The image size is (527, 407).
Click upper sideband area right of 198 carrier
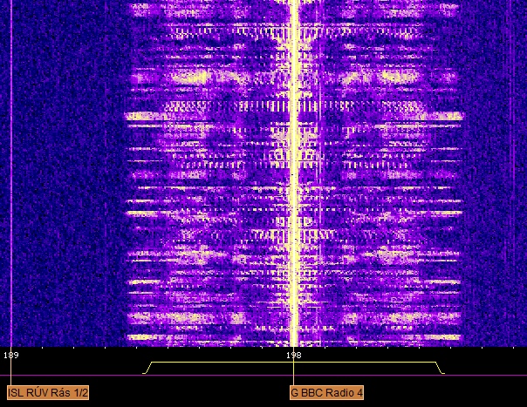(375, 174)
